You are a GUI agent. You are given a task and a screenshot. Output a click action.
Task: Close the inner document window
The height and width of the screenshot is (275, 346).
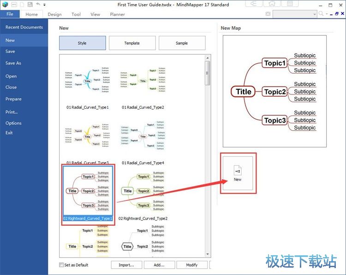pyautogui.click(x=342, y=14)
